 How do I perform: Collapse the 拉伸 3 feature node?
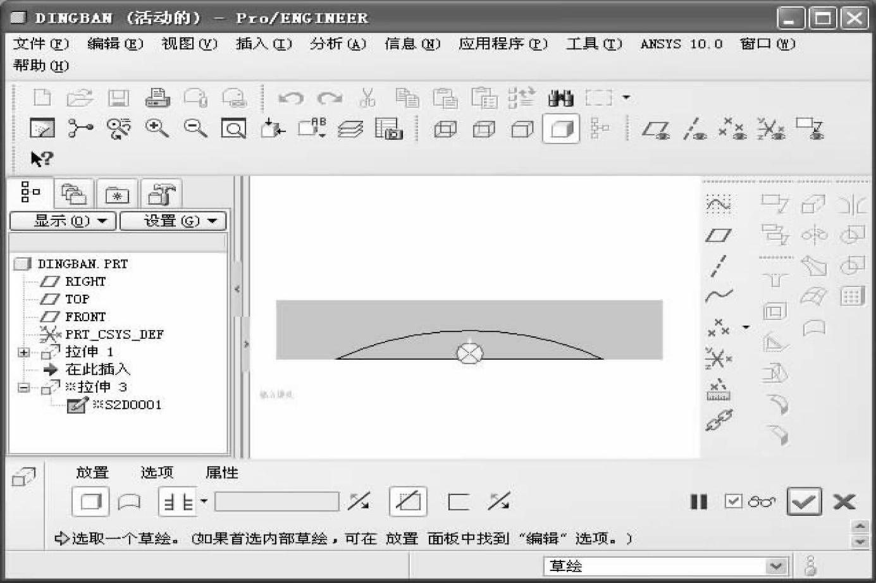24,388
